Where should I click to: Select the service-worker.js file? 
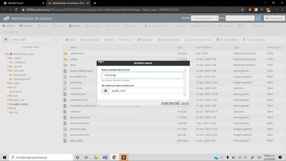tap(80, 117)
